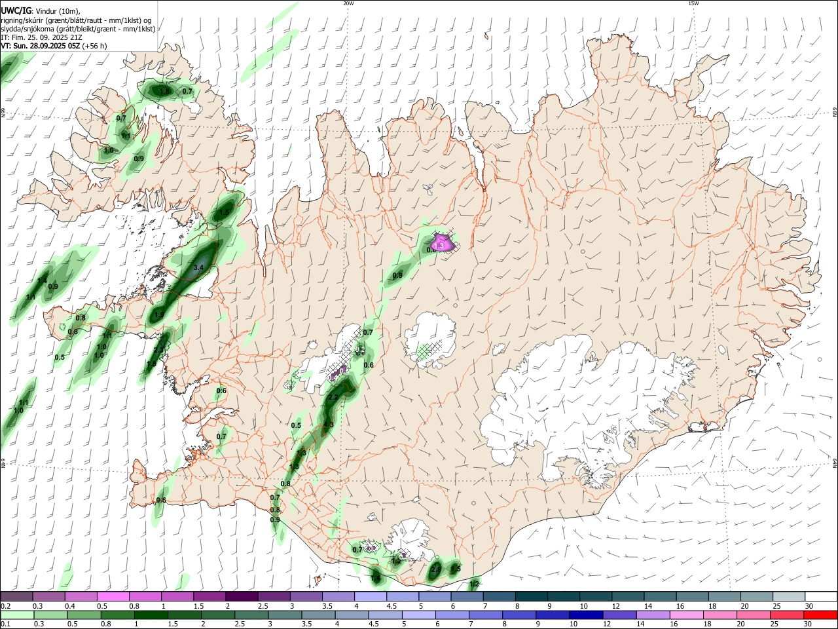Click the 'VT: Sun. 28.09.2025 05Z (+56 h)' line
838x629 pixels.
coord(54,46)
